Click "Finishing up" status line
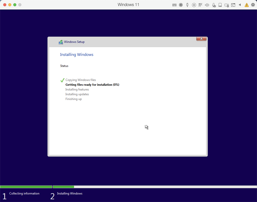 pos(74,99)
